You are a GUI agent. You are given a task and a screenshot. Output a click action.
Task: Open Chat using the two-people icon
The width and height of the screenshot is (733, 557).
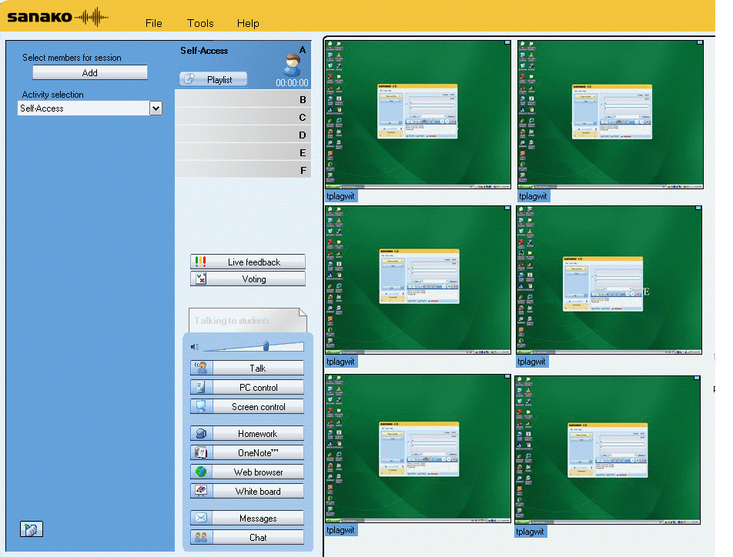(x=201, y=538)
